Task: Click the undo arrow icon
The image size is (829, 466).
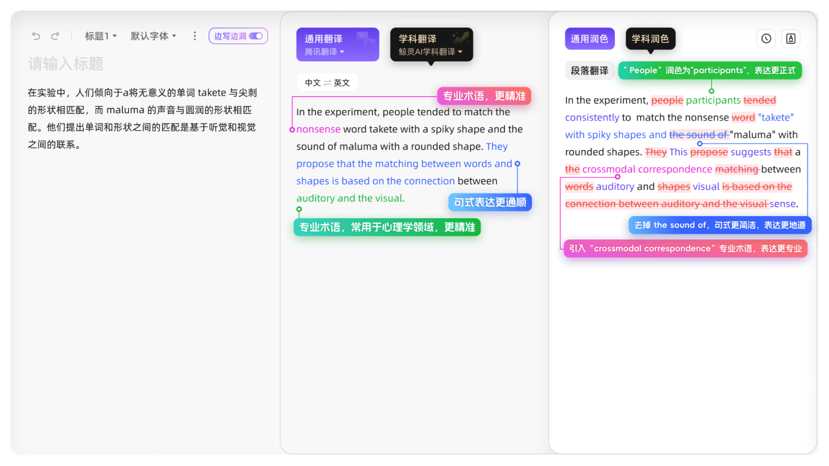Action: click(36, 36)
